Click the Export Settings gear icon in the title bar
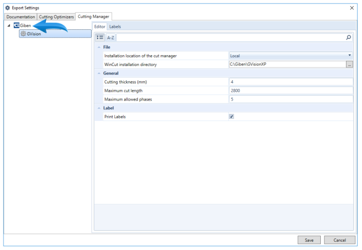Viewport: 362px width, 250px height. click(8, 8)
